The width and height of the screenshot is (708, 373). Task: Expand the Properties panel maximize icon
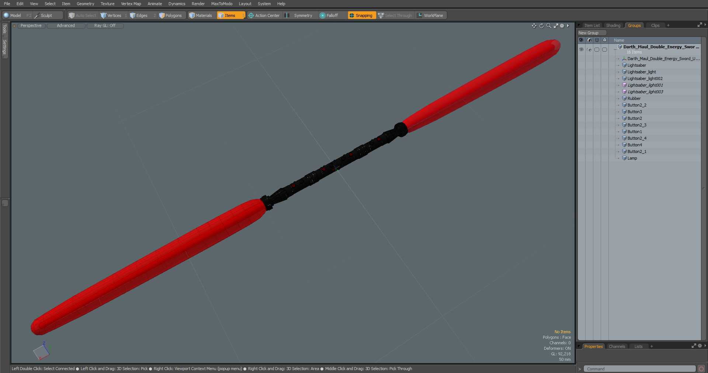[x=694, y=346]
